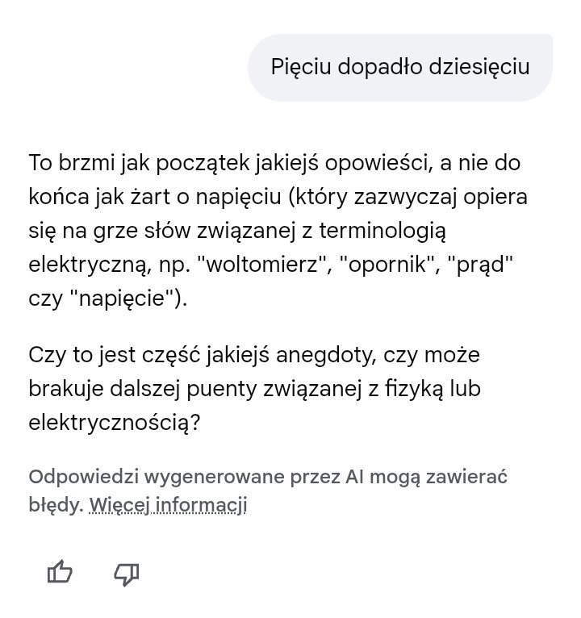Click the "Pięciu dopadło dziesięciu" message bubble

pyautogui.click(x=400, y=67)
